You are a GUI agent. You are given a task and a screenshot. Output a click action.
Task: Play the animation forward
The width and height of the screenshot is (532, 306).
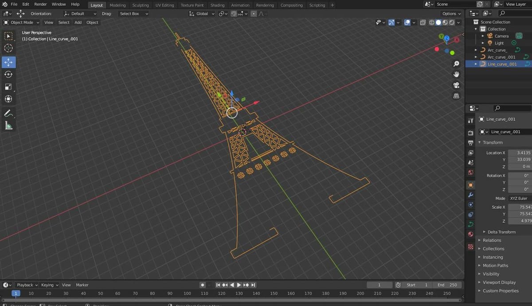click(239, 285)
